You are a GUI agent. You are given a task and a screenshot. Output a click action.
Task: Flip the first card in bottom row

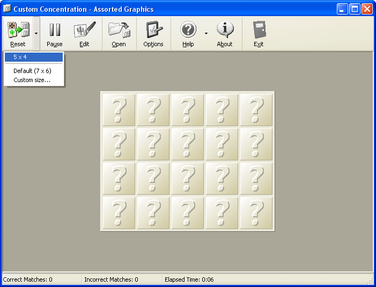(x=119, y=212)
